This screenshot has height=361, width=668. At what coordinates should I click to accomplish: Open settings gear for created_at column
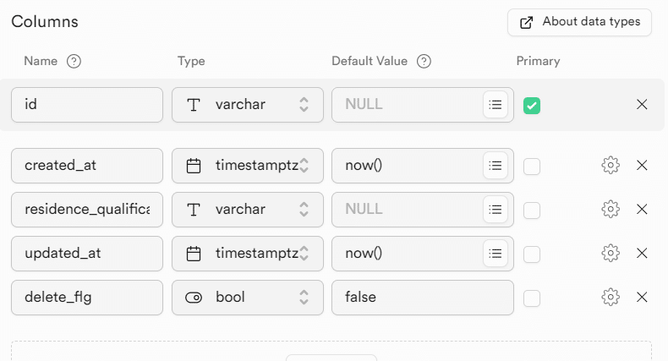tap(611, 166)
